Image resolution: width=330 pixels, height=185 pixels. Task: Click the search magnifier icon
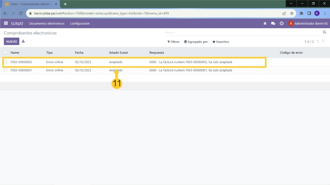point(325,32)
